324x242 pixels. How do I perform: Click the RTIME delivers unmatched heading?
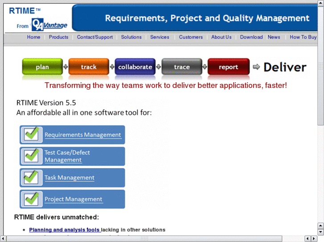click(x=57, y=217)
